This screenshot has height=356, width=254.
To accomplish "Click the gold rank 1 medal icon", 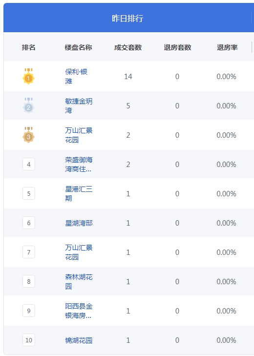I will click(x=28, y=76).
